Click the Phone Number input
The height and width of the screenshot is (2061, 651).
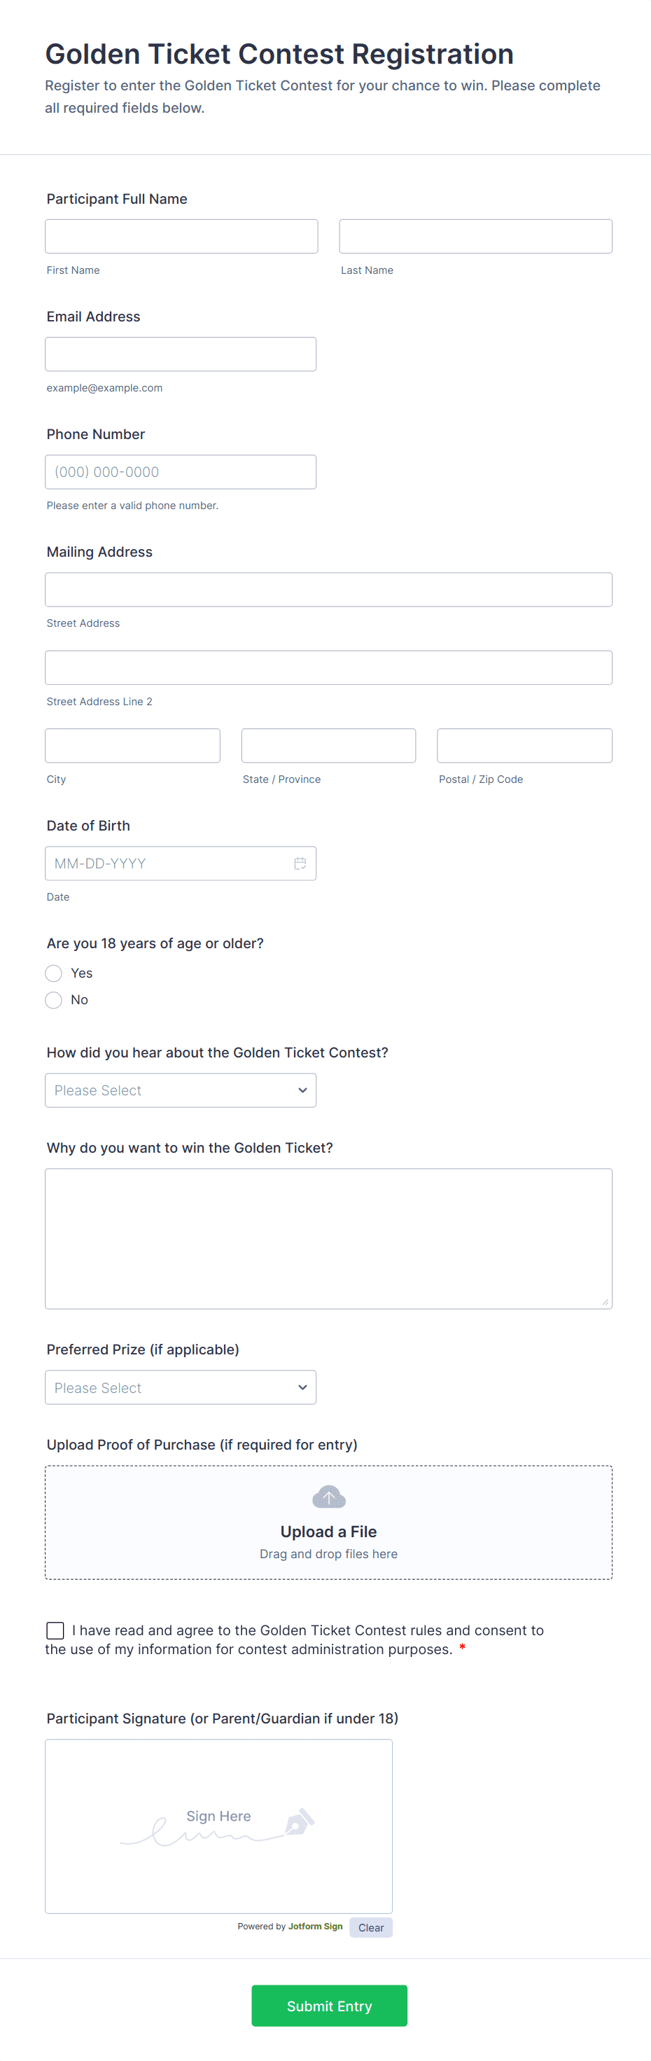(x=181, y=471)
